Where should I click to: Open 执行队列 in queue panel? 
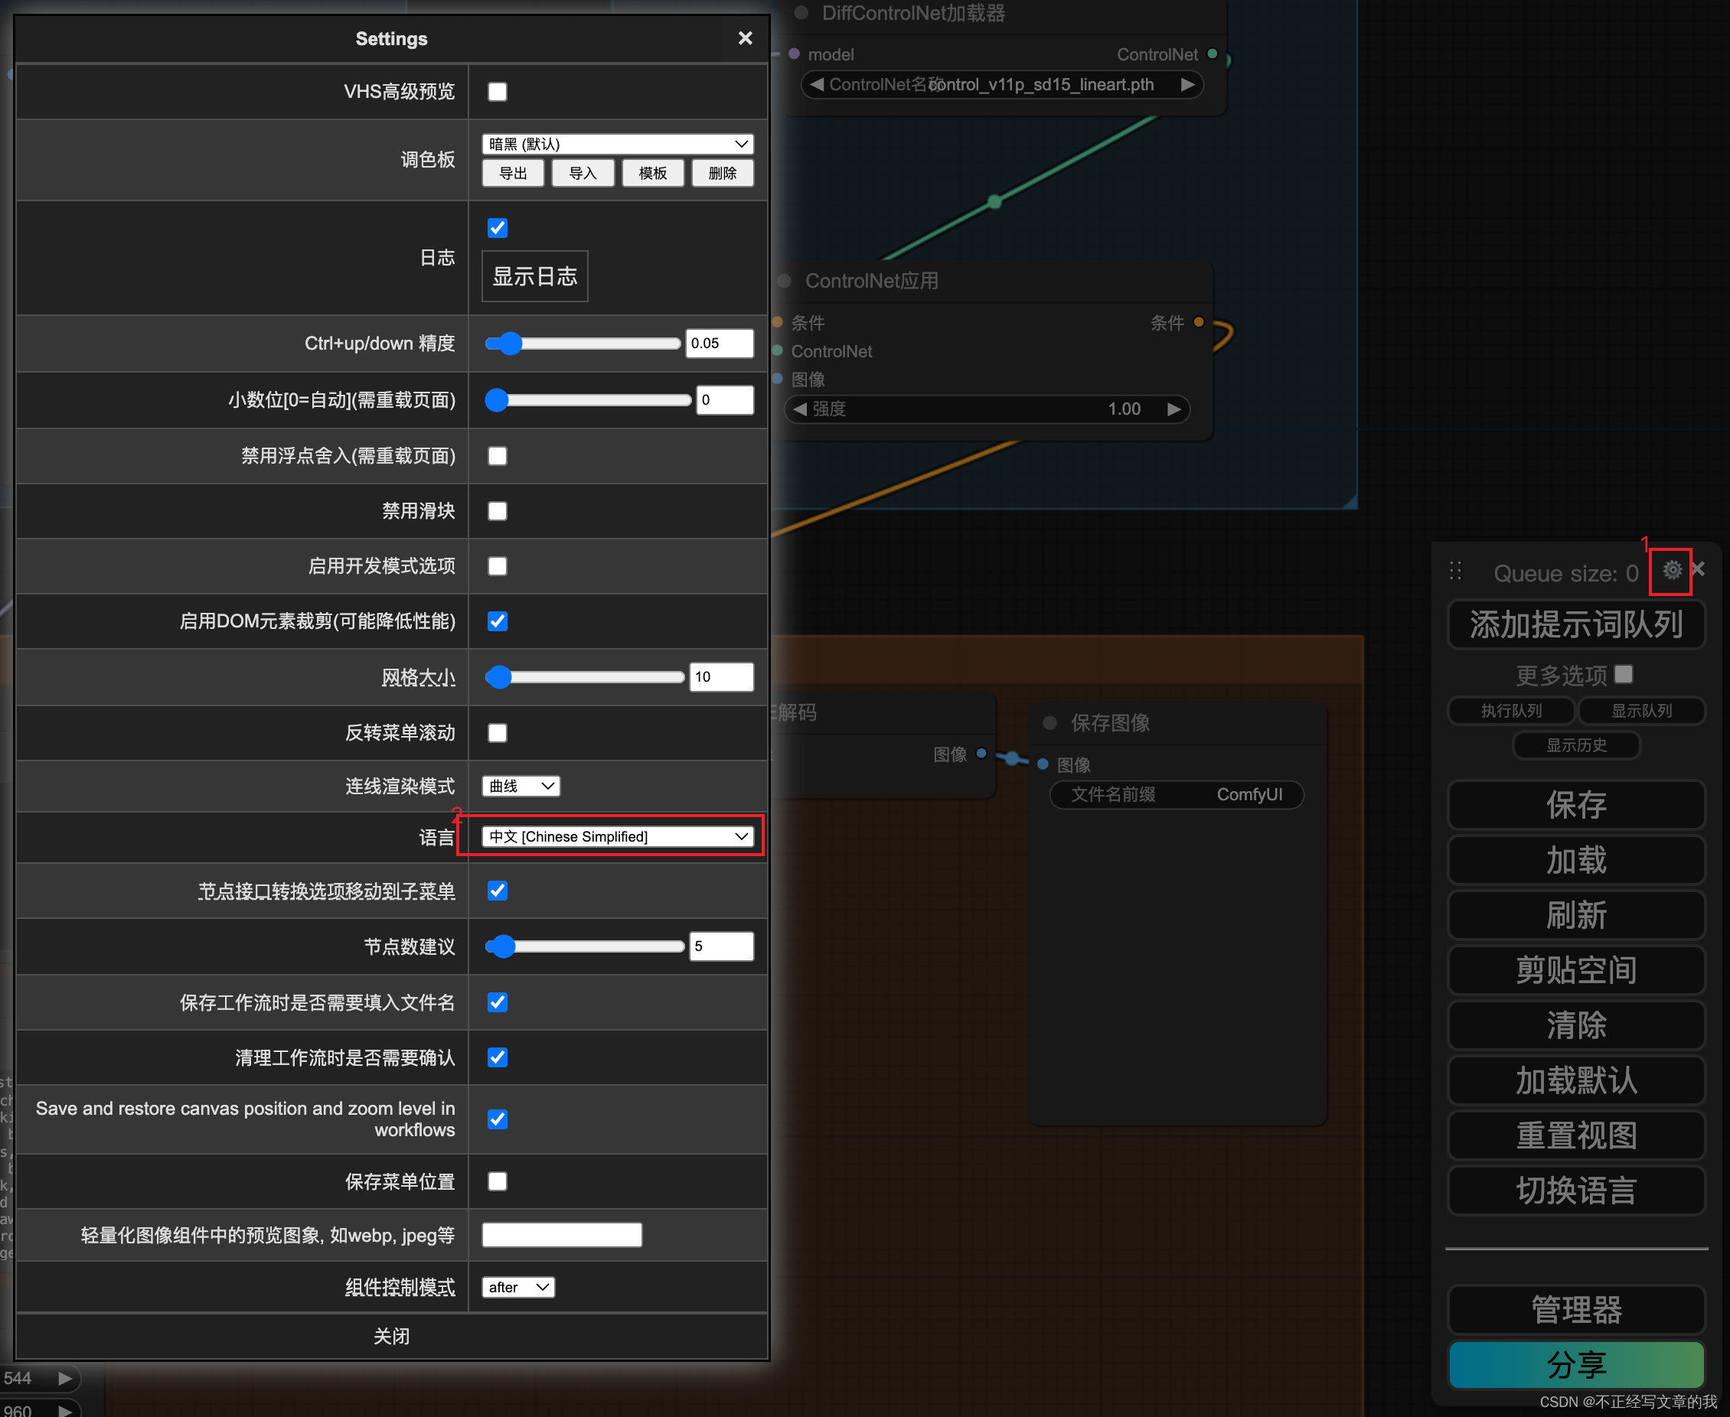pyautogui.click(x=1511, y=710)
